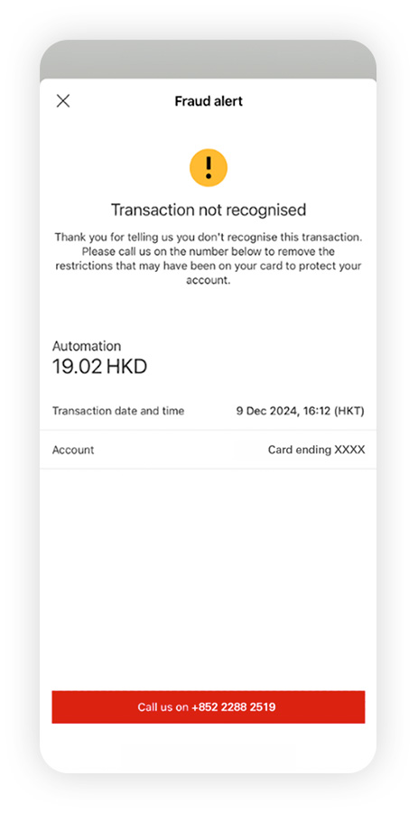Select the 19.02 HKD amount
The width and height of the screenshot is (418, 813).
coord(99,367)
